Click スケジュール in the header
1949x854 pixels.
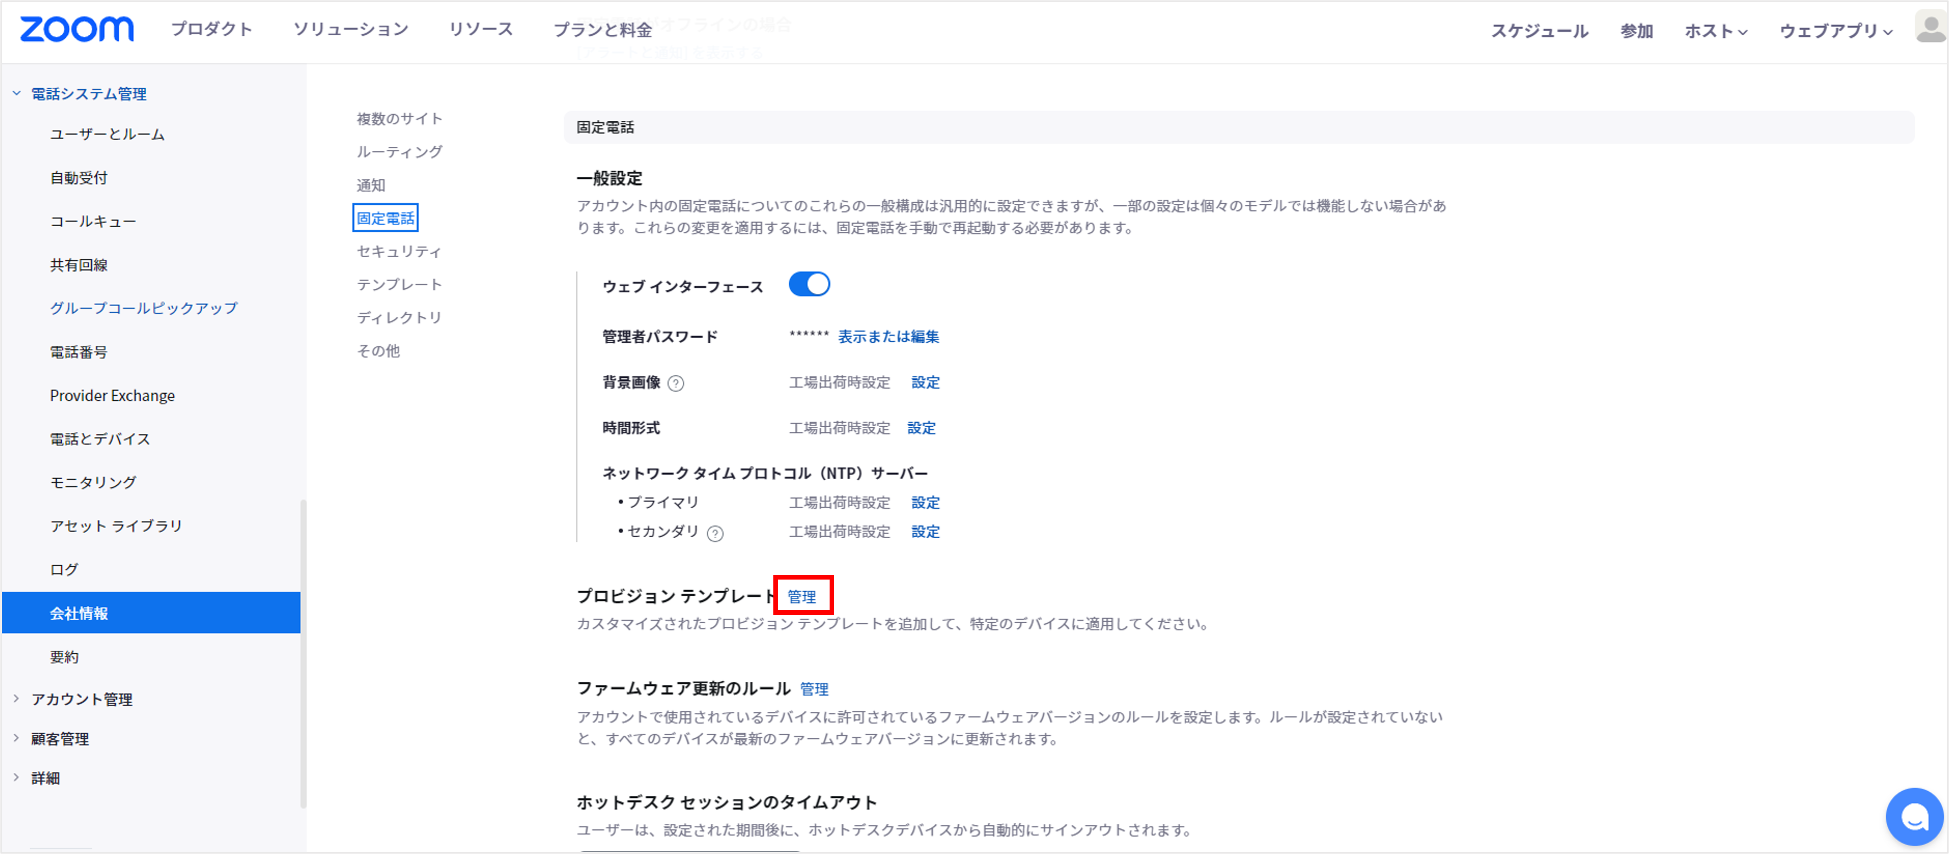pos(1539,31)
